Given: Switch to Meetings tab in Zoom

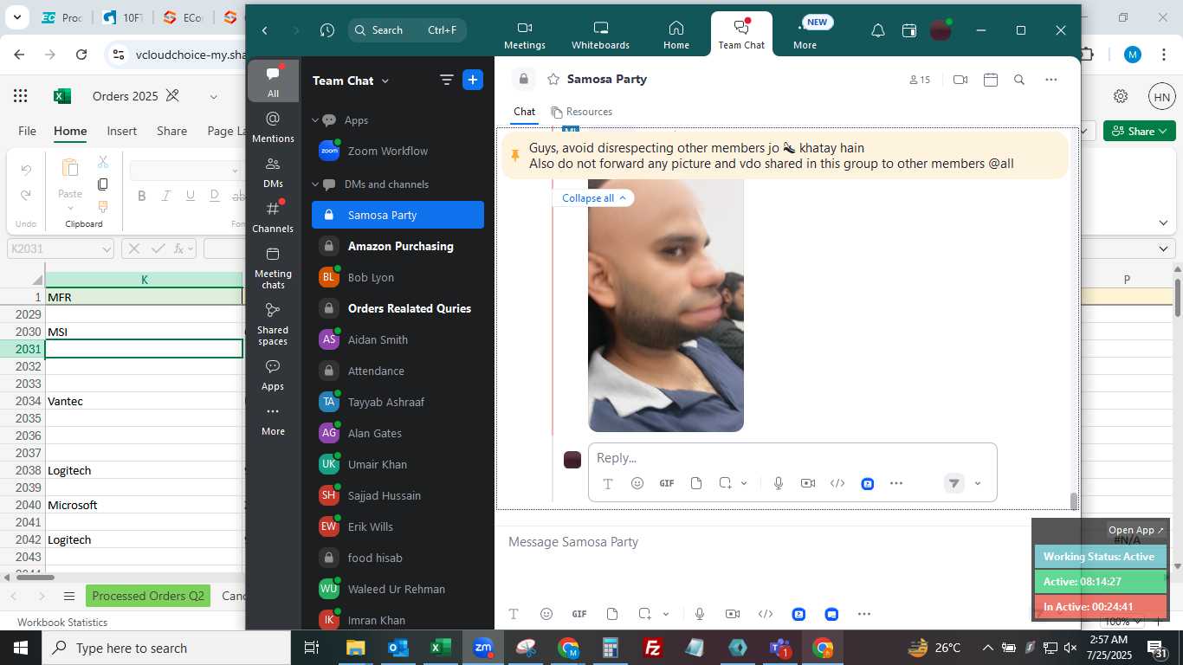Looking at the screenshot, I should (525, 35).
